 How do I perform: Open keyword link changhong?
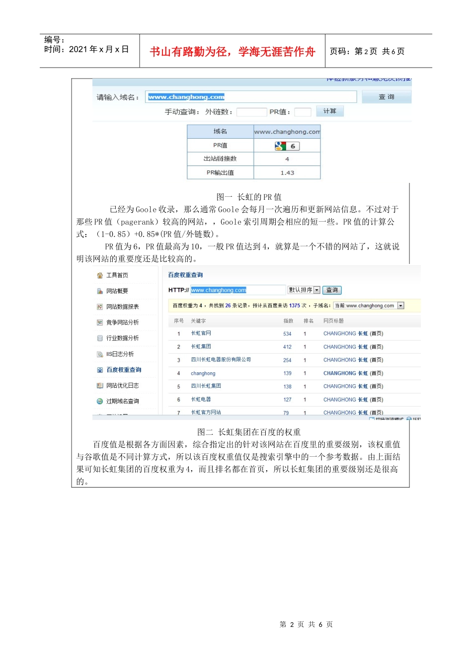203,373
